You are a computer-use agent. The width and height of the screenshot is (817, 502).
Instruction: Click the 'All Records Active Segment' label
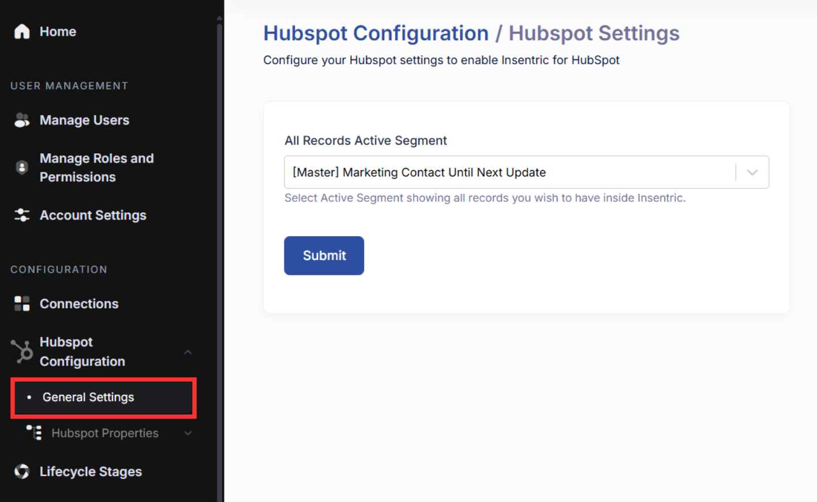click(x=366, y=141)
